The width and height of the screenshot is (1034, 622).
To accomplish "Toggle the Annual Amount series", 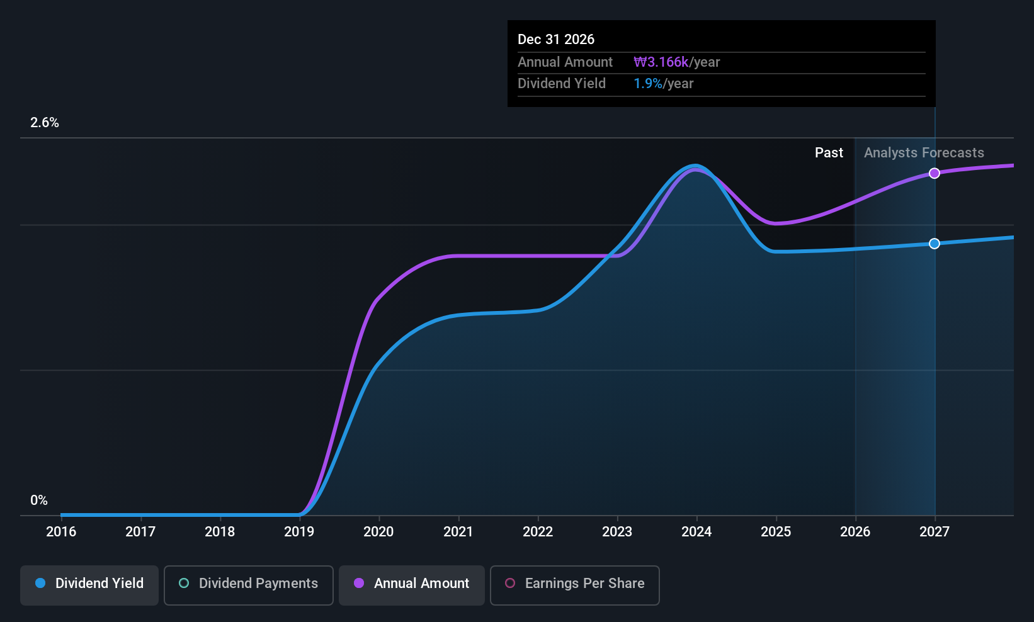I will tap(412, 585).
